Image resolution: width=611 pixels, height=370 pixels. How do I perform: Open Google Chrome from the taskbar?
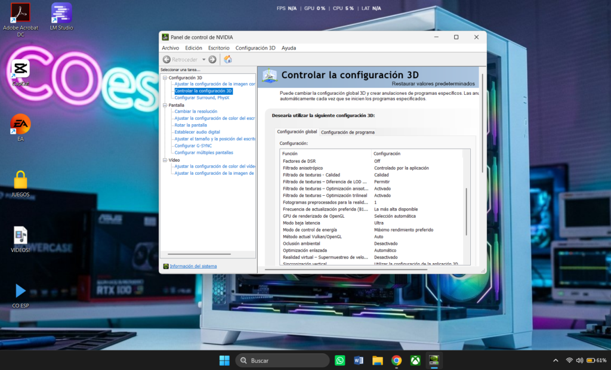click(396, 360)
